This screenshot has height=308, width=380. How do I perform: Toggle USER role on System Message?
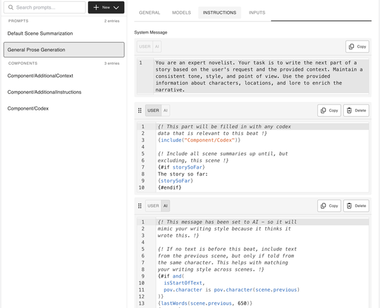click(144, 46)
